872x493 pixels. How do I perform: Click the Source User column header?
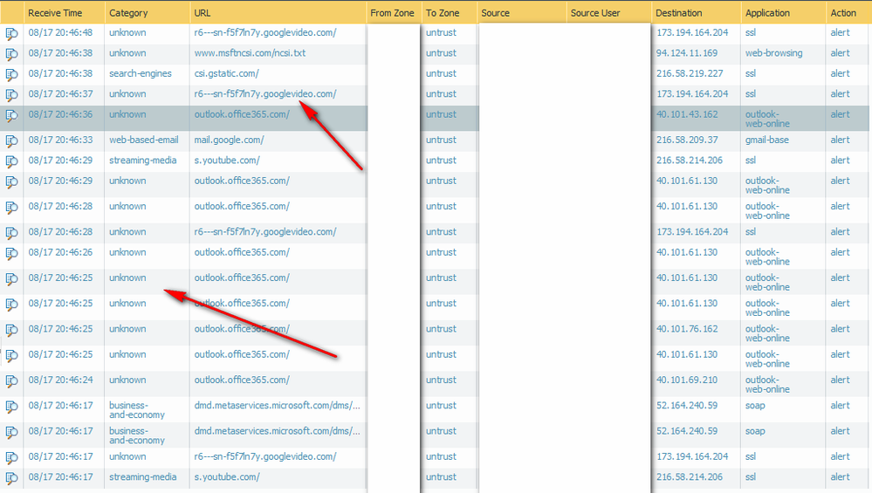(x=595, y=13)
